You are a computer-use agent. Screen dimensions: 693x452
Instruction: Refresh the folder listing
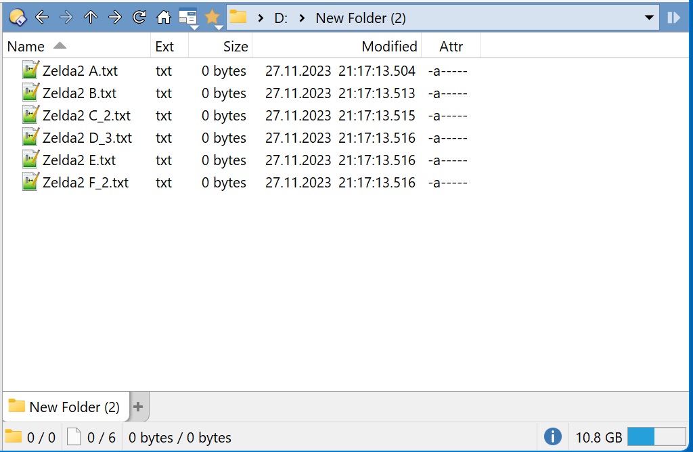pyautogui.click(x=139, y=17)
